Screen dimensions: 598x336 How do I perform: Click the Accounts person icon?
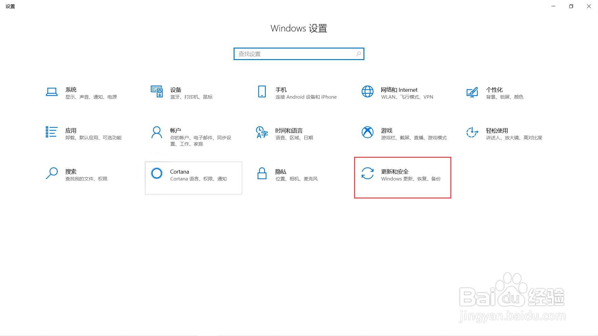coord(157,132)
